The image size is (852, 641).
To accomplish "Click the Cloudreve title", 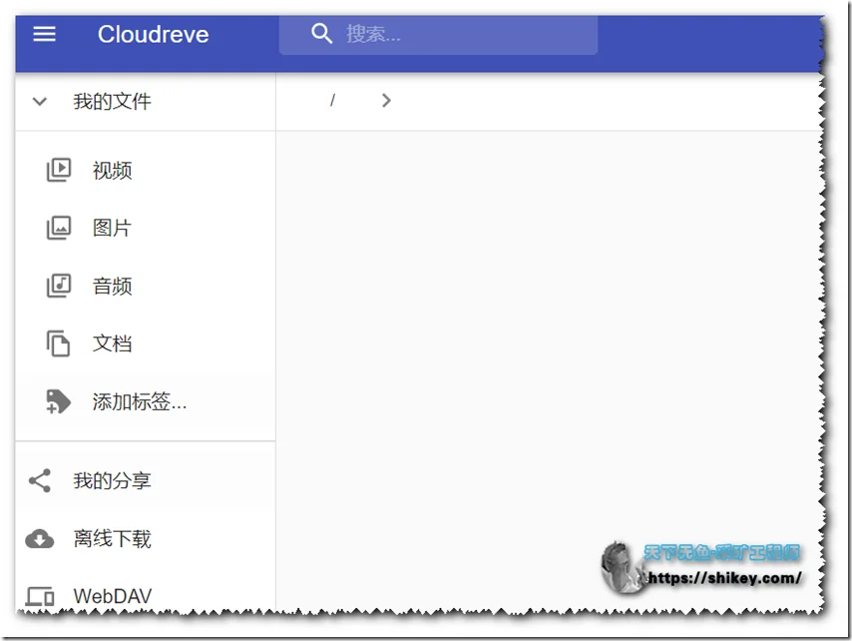I will click(154, 34).
